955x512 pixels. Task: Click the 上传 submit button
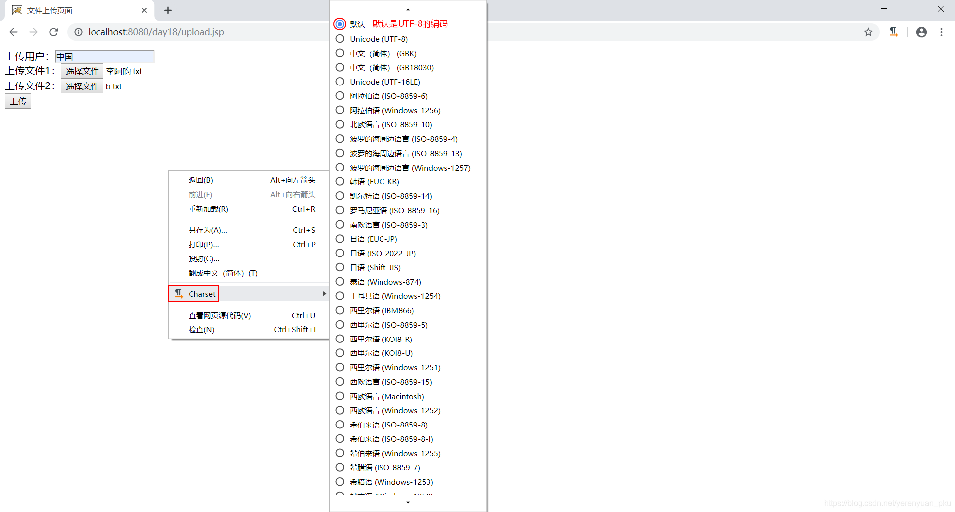coord(18,101)
